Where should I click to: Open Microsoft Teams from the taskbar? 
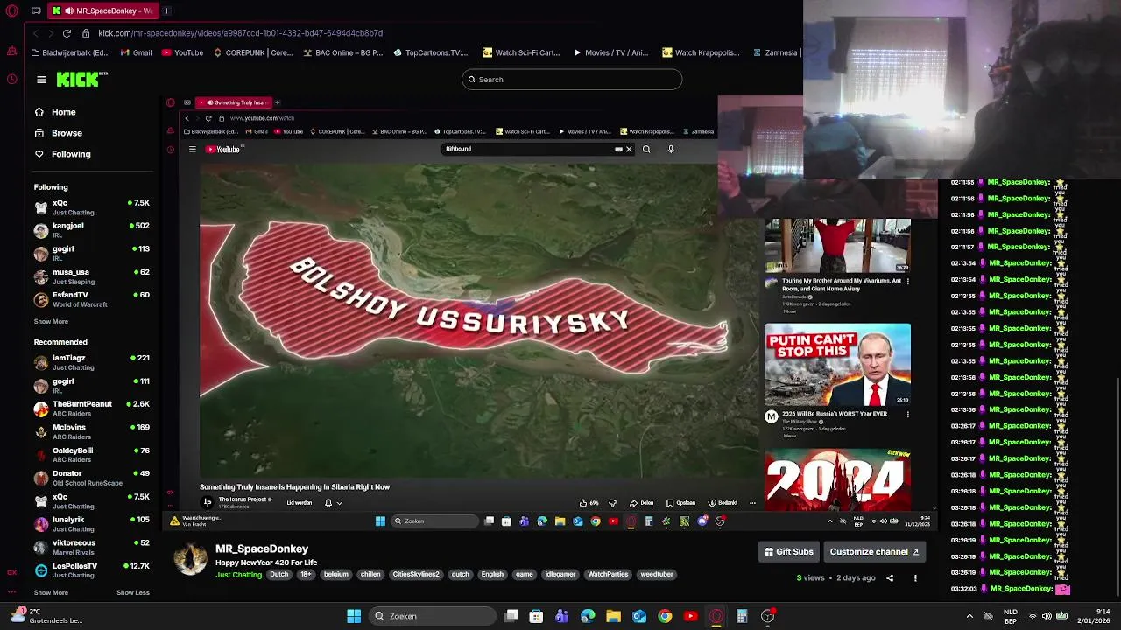pyautogui.click(x=562, y=616)
